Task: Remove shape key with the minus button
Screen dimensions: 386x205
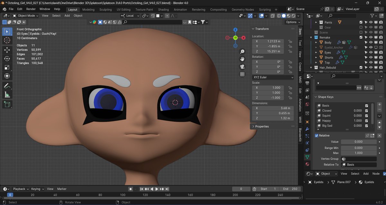Action: 380,110
